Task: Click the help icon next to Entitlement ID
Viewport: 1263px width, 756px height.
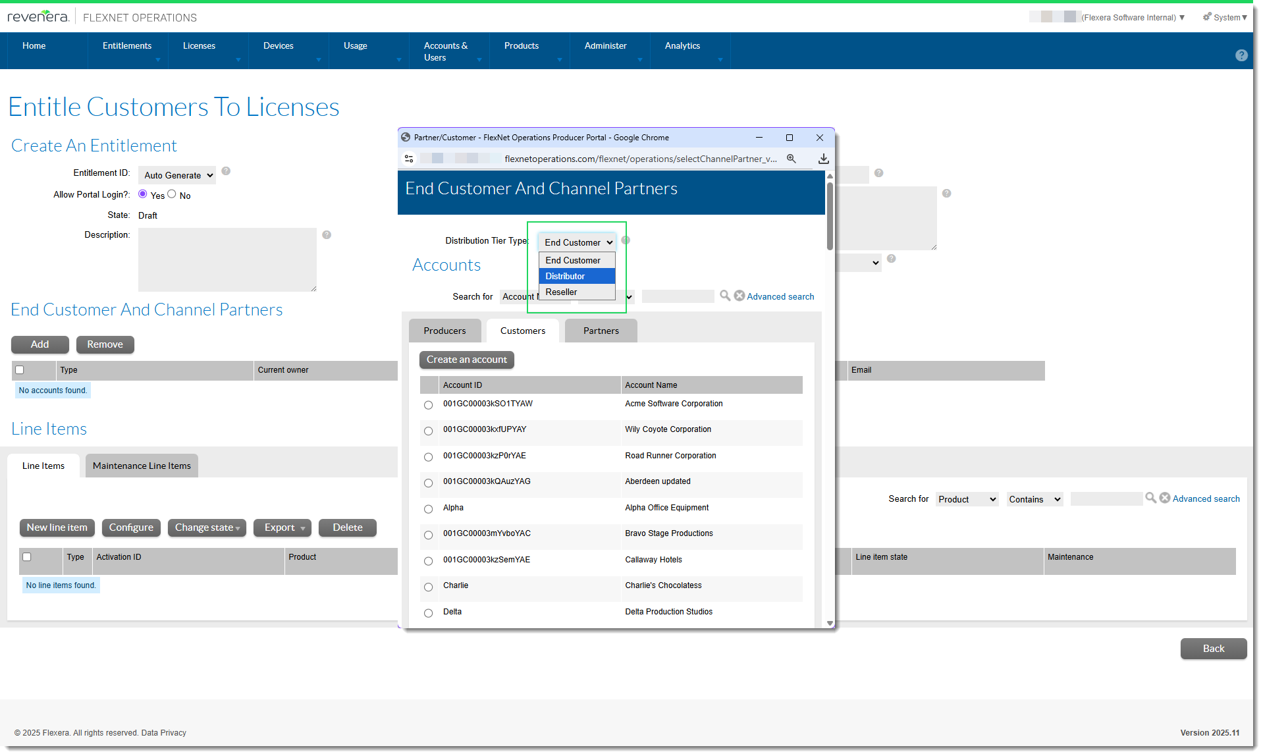Action: pyautogui.click(x=226, y=171)
